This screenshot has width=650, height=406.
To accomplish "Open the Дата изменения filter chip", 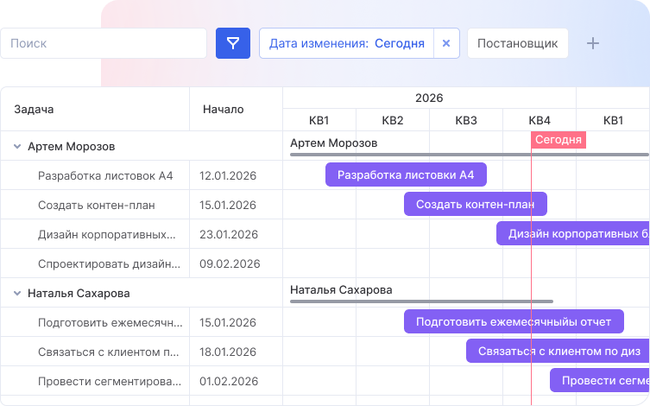I will (346, 43).
